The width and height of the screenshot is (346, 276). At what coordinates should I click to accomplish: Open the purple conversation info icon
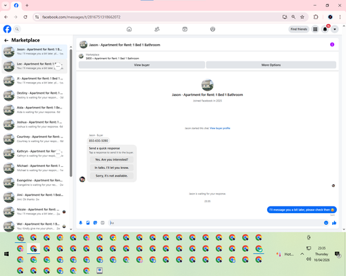pyautogui.click(x=332, y=44)
